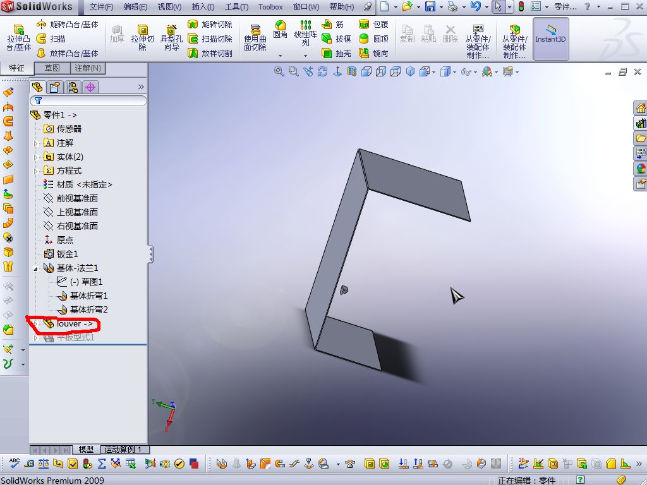Choose the Mirror (镜向) tool

[x=374, y=53]
